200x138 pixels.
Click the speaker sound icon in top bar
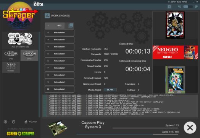coord(179,7)
